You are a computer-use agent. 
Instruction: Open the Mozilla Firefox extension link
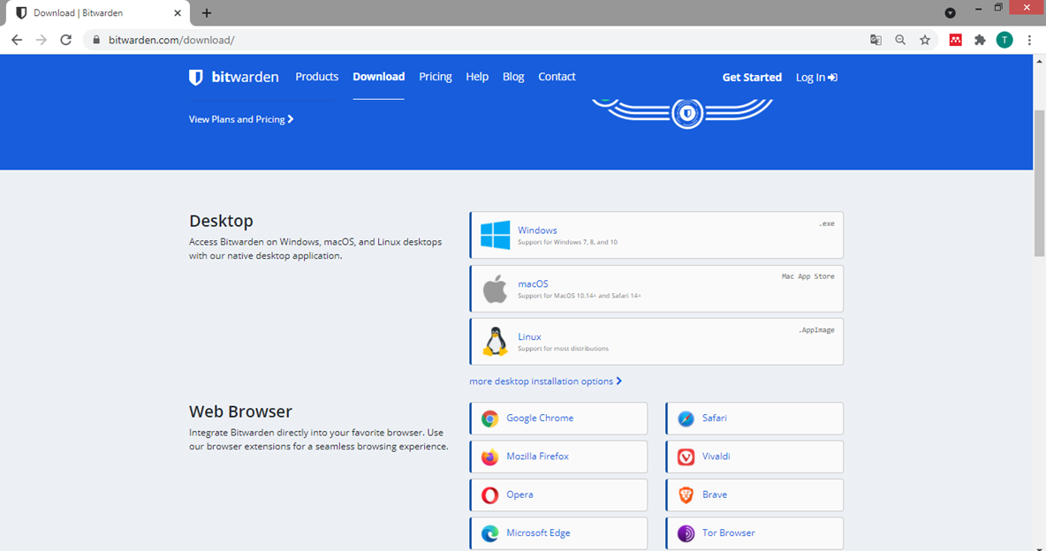point(558,457)
